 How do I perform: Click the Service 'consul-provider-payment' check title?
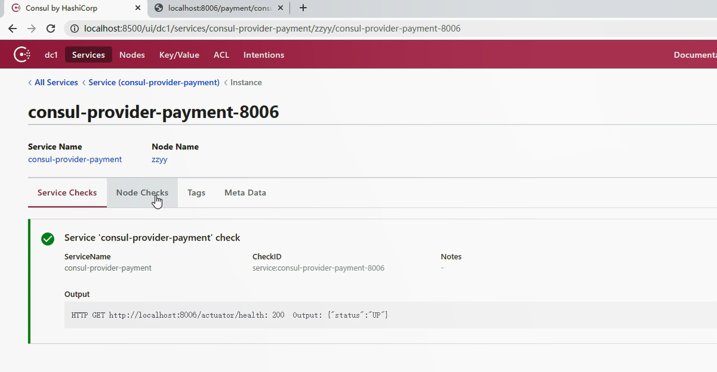pos(152,238)
